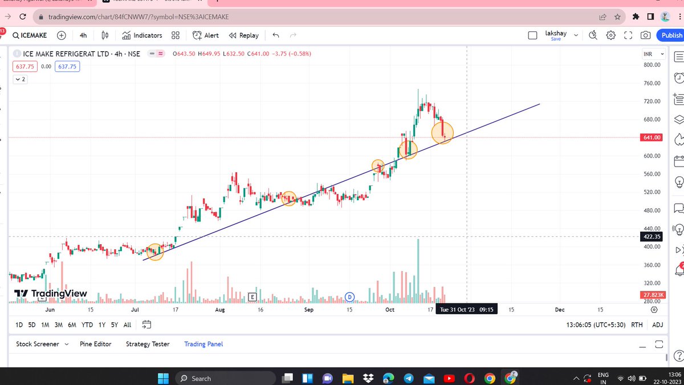This screenshot has height=385, width=684.
Task: Click the Windows taskbar Search box
Action: coord(225,378)
